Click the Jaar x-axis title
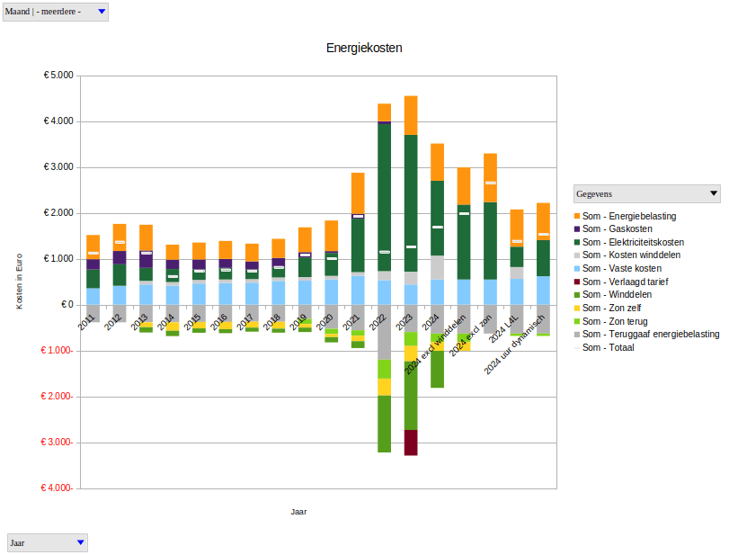The width and height of the screenshot is (729, 555). click(299, 512)
